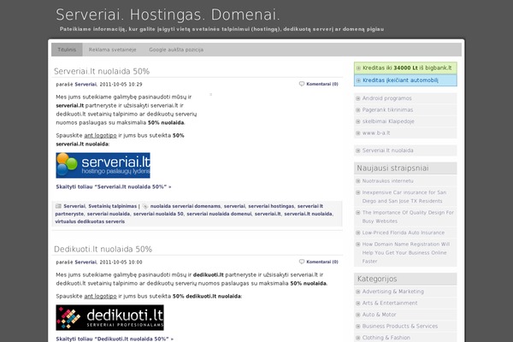Click plus icon beside Auto & Motor

[x=358, y=315]
